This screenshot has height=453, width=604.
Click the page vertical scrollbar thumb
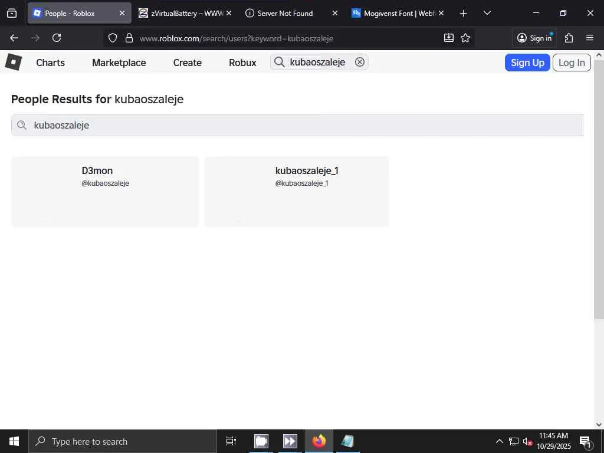coord(599,189)
